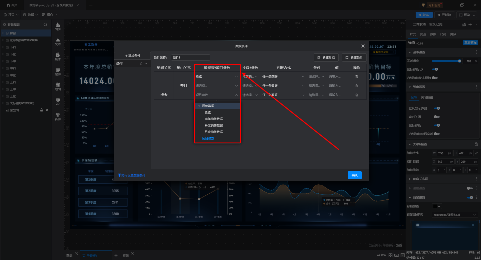Viewport: 481px width, 260px height.
Task: Search the 看板图层 layer panel
Action: click(45, 24)
